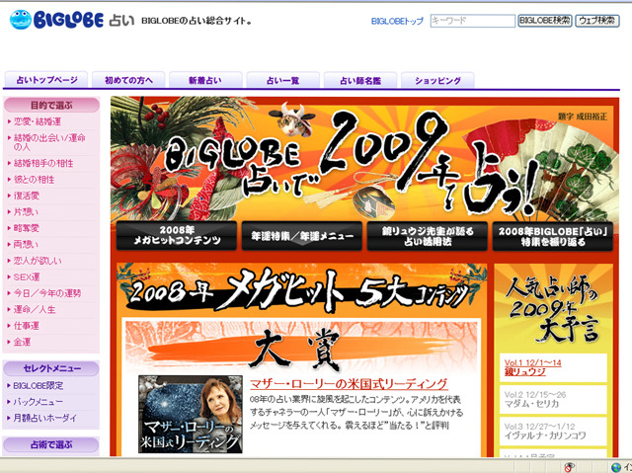632x473 pixels.
Task: Open the バックメニュー link
Action: coord(38,402)
